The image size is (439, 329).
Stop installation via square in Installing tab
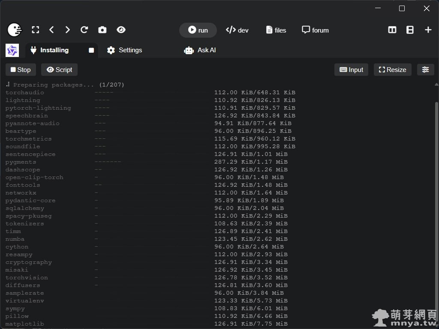(91, 50)
